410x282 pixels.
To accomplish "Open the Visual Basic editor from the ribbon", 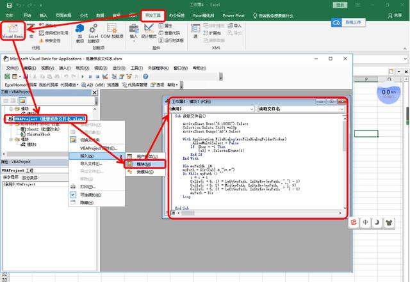I will click(13, 31).
